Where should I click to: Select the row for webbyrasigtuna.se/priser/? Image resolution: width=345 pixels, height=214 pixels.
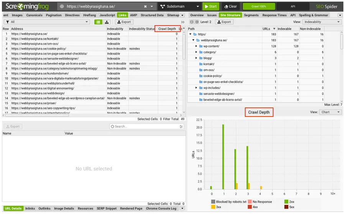[92, 103]
